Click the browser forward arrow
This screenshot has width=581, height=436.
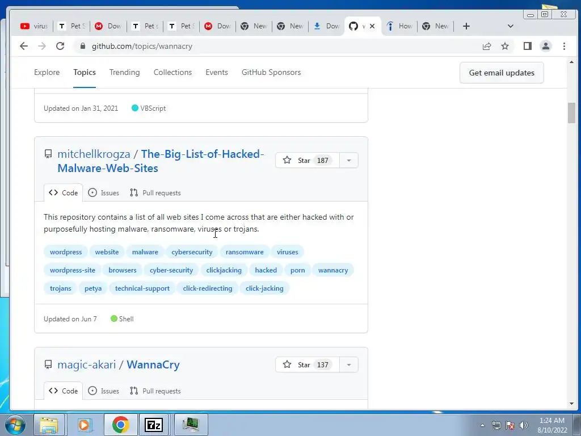42,46
